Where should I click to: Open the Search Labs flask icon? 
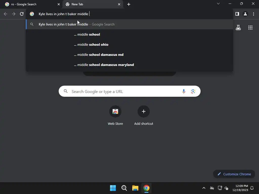click(238, 28)
